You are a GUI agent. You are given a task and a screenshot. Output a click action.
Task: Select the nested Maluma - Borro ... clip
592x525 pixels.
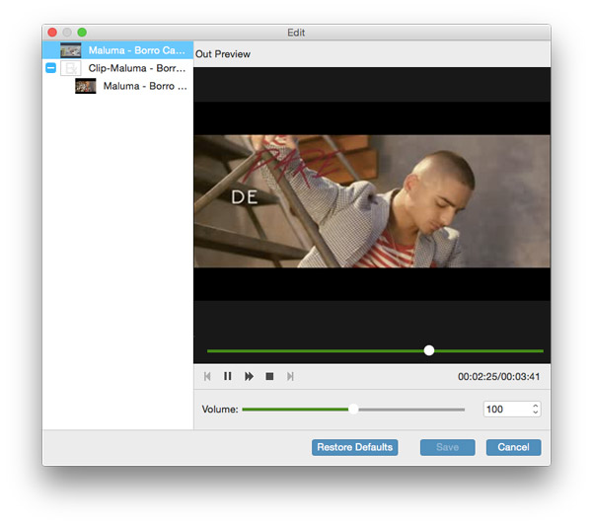117,86
